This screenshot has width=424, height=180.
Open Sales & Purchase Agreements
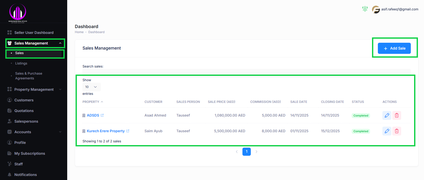click(x=29, y=76)
